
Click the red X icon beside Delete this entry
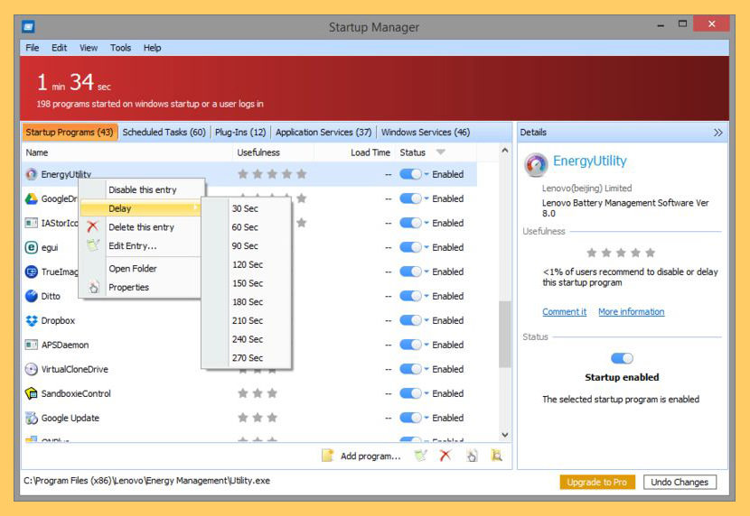(93, 226)
